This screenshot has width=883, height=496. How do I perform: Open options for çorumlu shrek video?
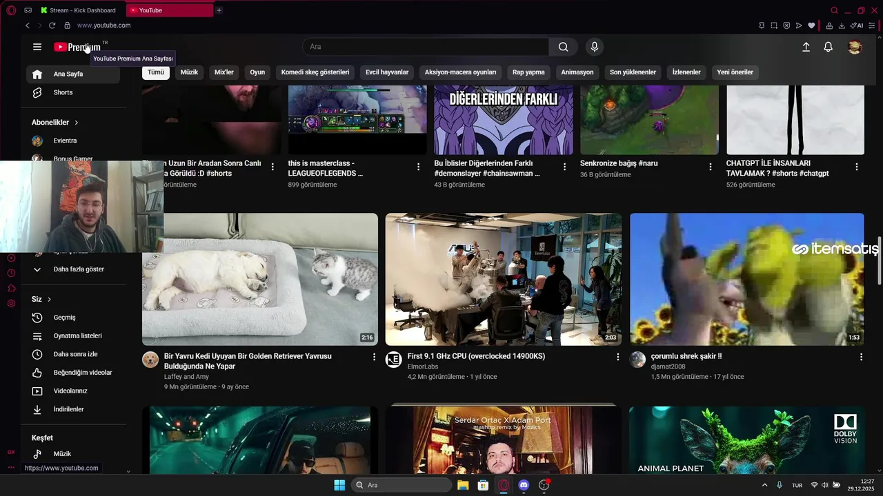861,357
